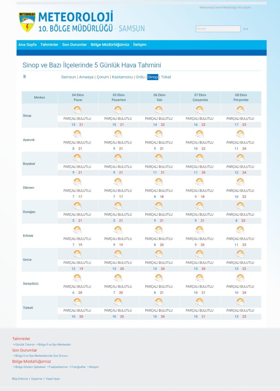Click Türkeli's weather icon for 05 Ekim
This screenshot has width=280, height=391.
click(118, 302)
